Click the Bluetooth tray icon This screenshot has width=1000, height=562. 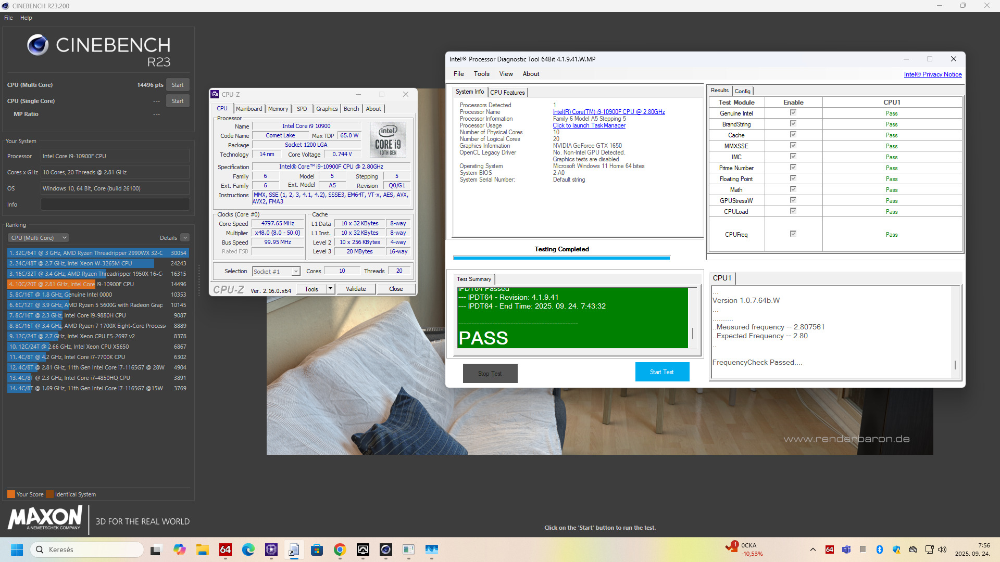(880, 550)
